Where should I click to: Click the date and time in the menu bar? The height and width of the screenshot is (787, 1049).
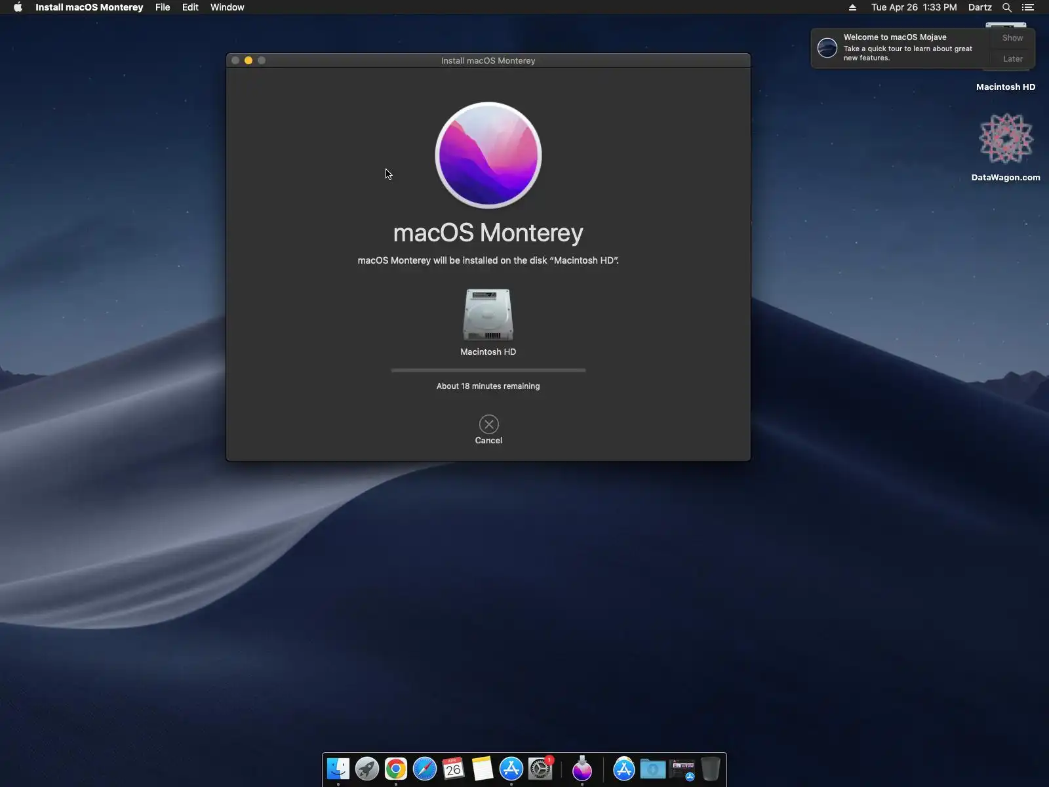pyautogui.click(x=914, y=7)
